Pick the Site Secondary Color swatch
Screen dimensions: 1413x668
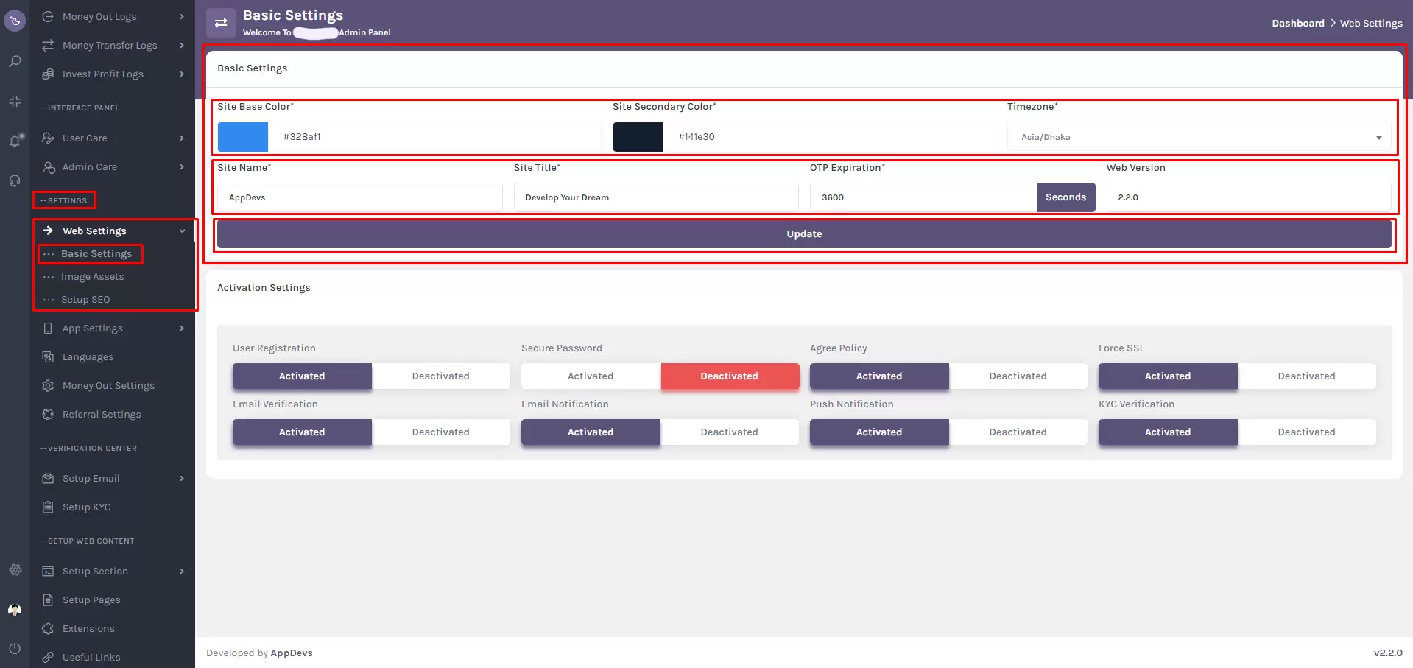(x=638, y=137)
